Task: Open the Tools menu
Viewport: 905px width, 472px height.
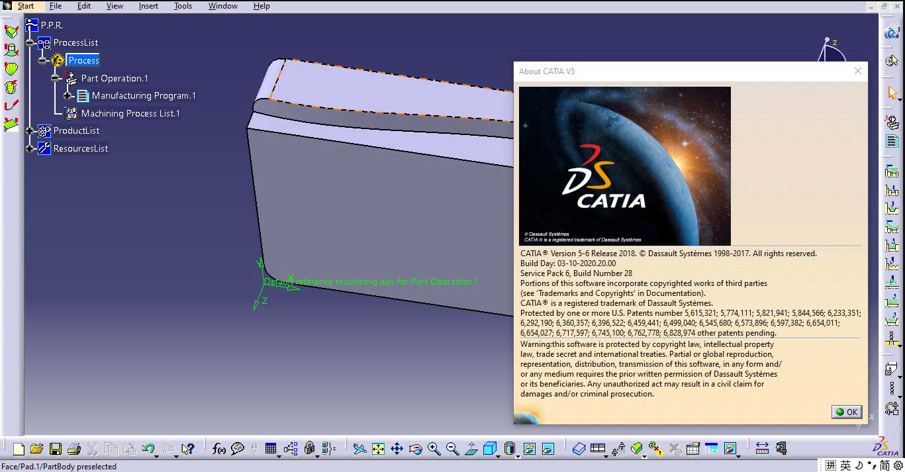Action: pyautogui.click(x=183, y=6)
